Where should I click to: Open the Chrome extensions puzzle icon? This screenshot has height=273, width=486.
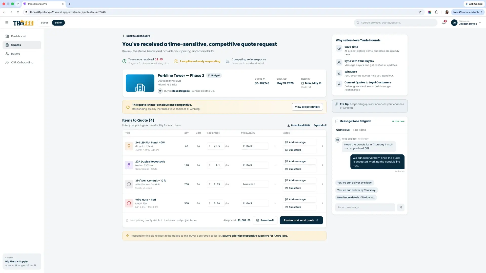(x=437, y=12)
